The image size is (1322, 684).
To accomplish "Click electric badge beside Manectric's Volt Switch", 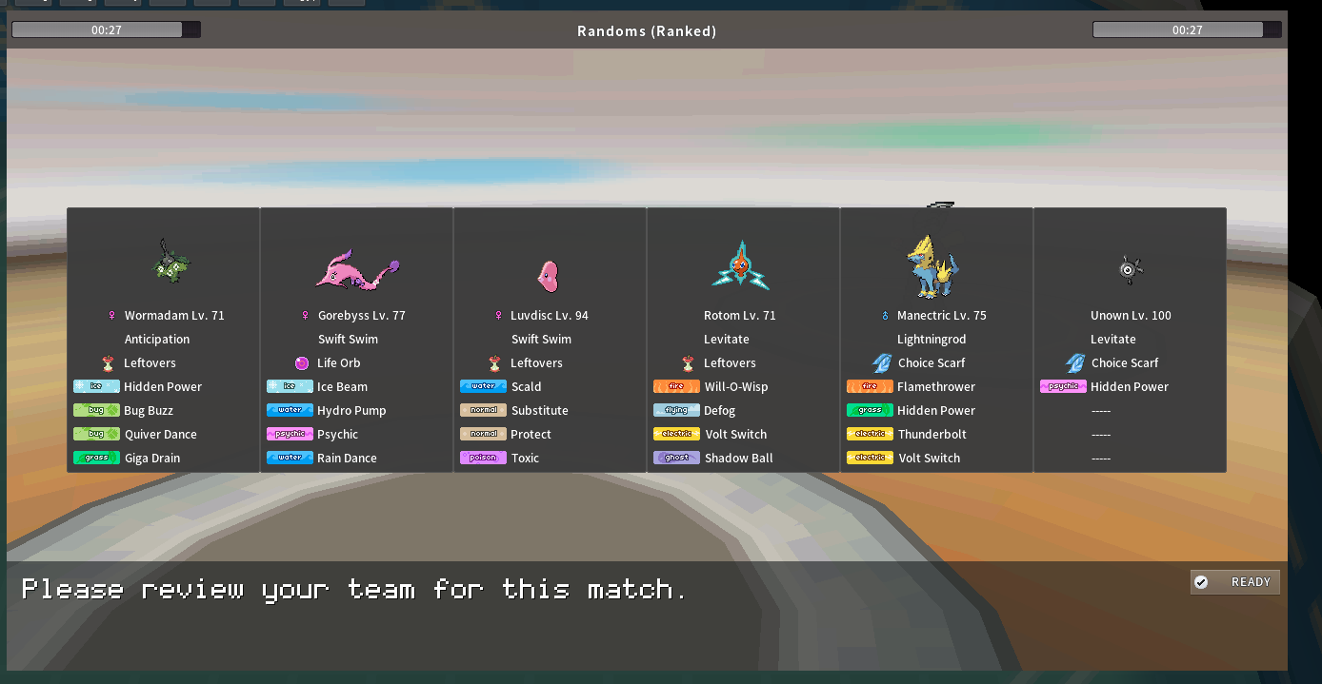I will 871,458.
